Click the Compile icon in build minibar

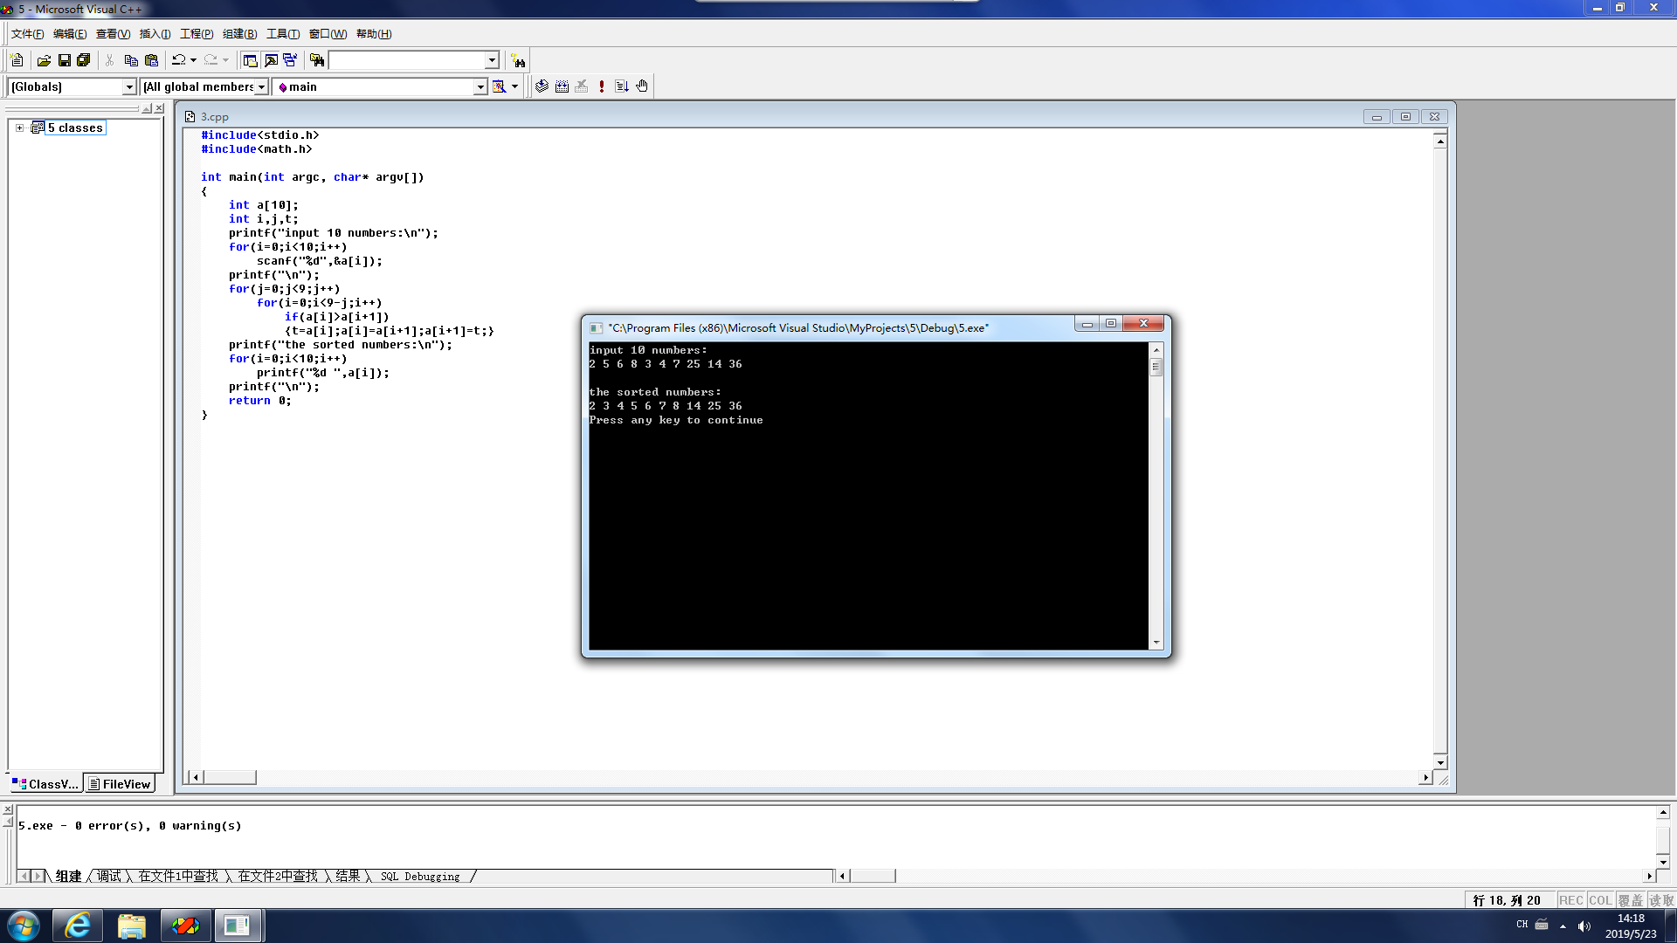pyautogui.click(x=542, y=86)
